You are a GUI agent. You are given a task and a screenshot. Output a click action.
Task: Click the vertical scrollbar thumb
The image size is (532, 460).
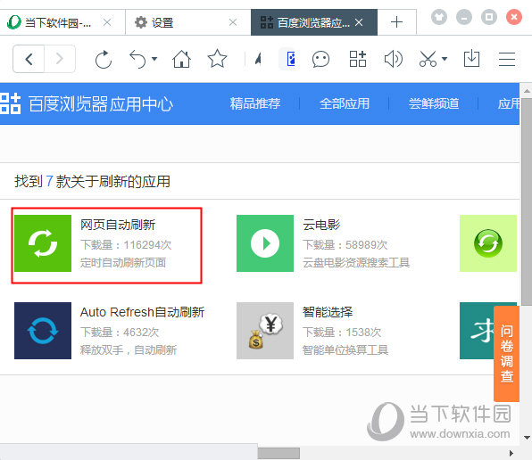(527, 202)
